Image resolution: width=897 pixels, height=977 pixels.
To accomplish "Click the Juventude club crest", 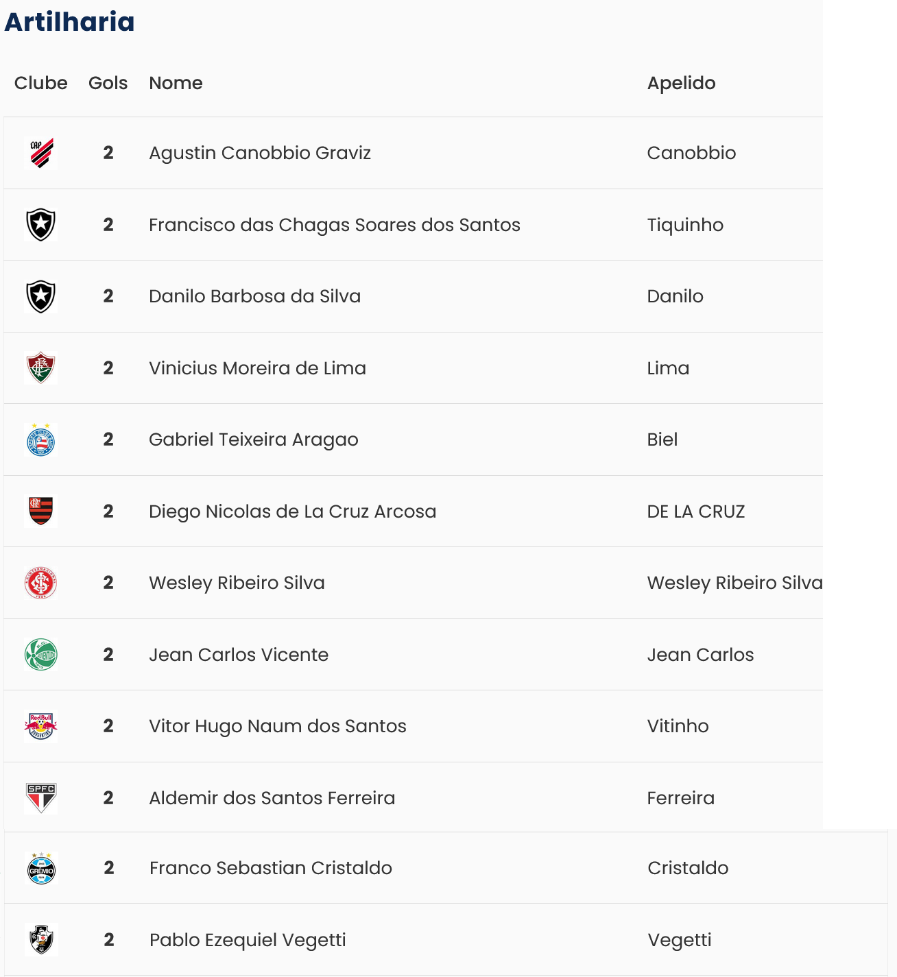I will pyautogui.click(x=40, y=655).
